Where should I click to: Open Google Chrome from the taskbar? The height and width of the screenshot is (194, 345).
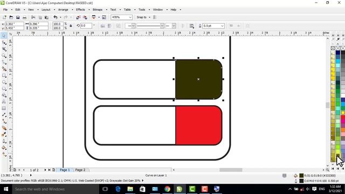167,189
